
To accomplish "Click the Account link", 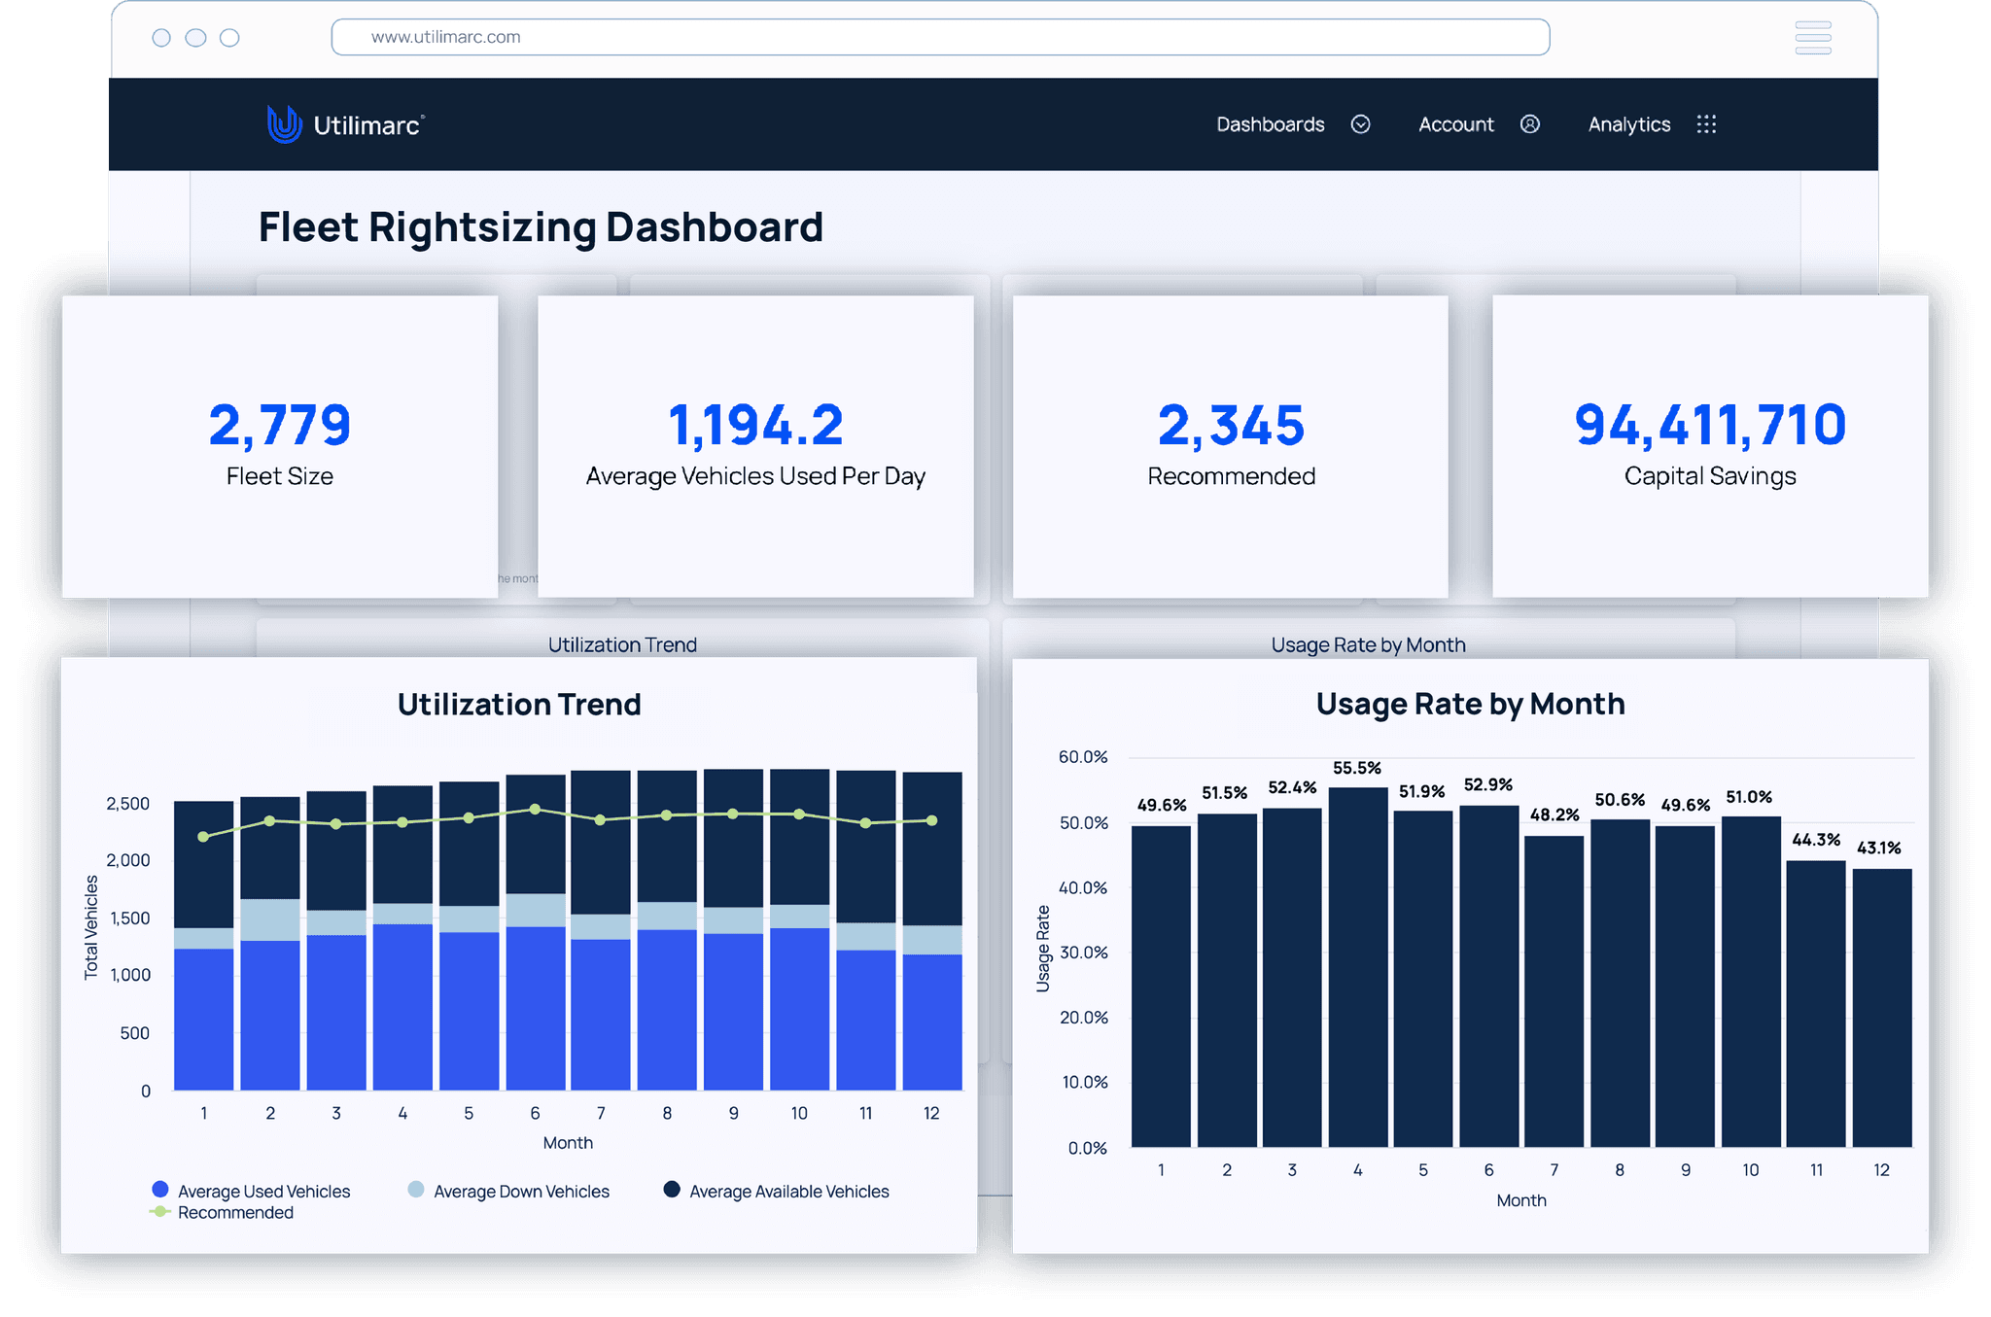I will coord(1455,124).
